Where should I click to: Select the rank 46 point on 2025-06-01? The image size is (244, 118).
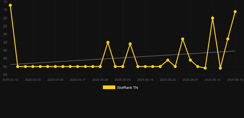pyautogui.click(x=190, y=60)
